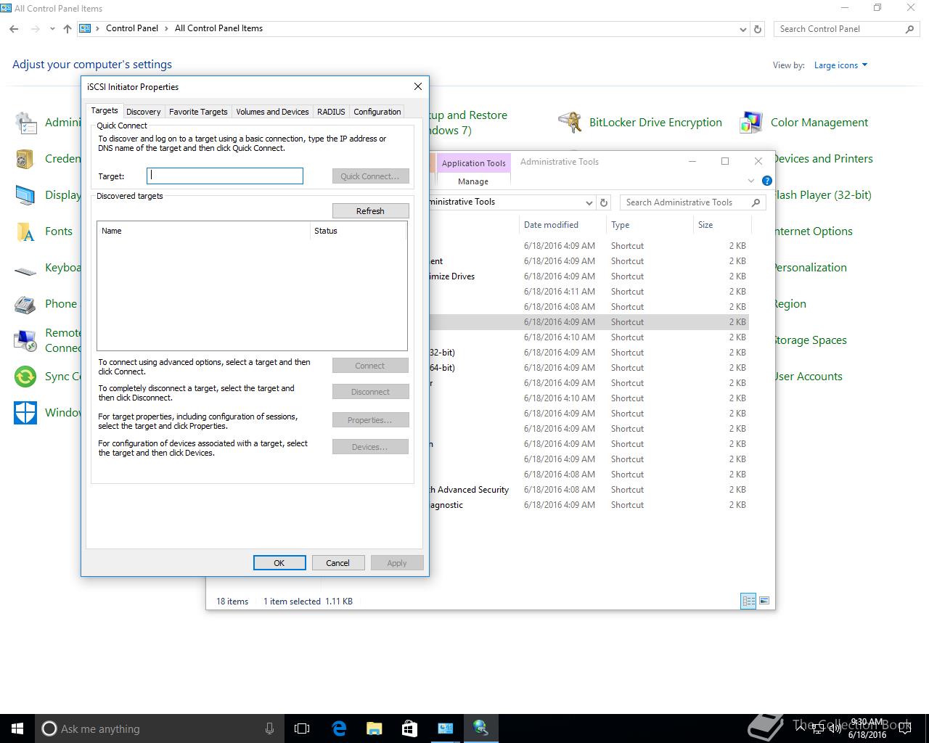Refresh the Administrative Tools address bar
929x743 pixels.
click(x=604, y=202)
